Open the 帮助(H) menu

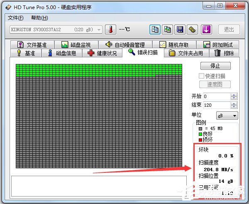click(39, 18)
